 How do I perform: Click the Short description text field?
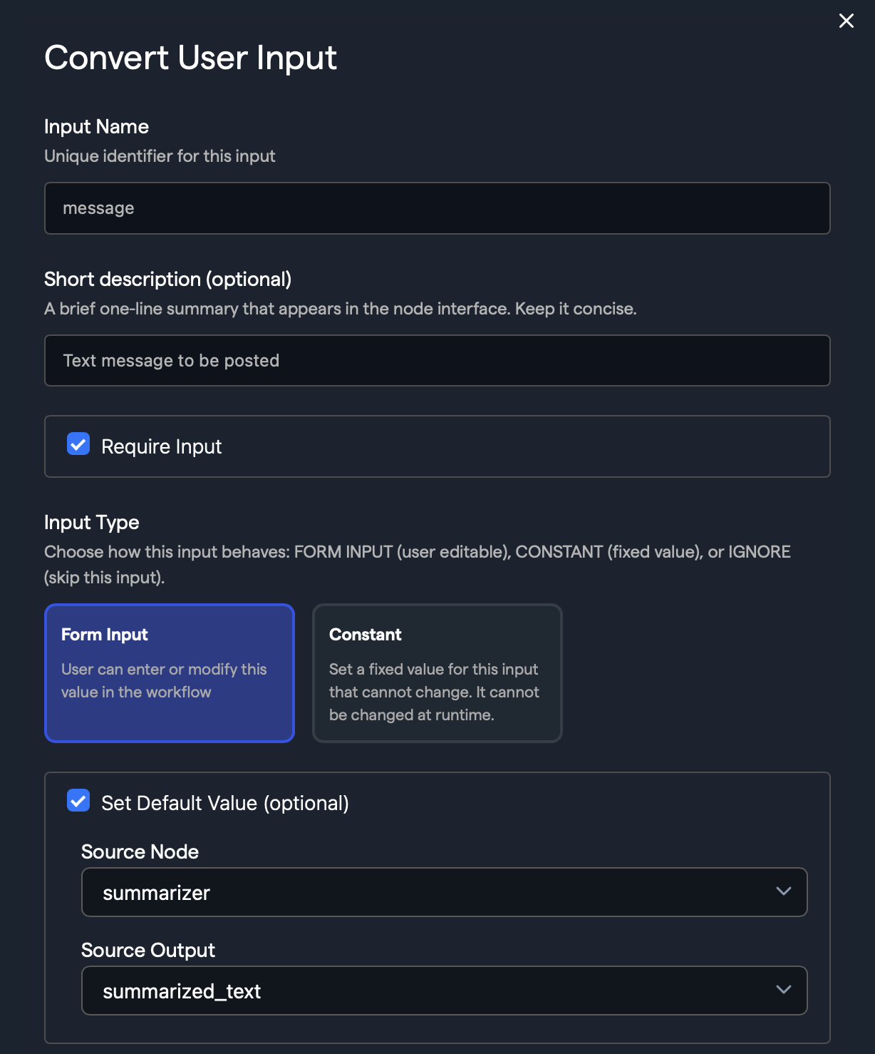tap(437, 361)
